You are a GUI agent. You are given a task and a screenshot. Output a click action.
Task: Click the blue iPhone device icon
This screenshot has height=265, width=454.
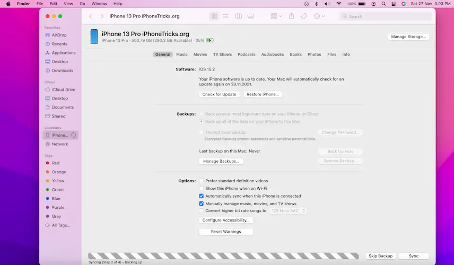[x=94, y=37]
